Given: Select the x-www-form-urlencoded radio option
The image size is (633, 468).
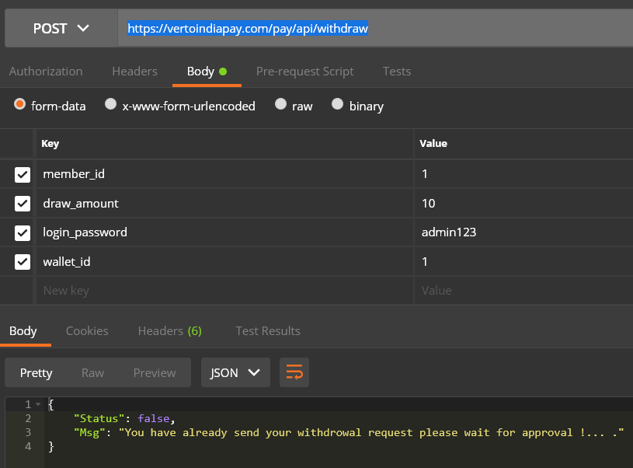Looking at the screenshot, I should pyautogui.click(x=111, y=105).
